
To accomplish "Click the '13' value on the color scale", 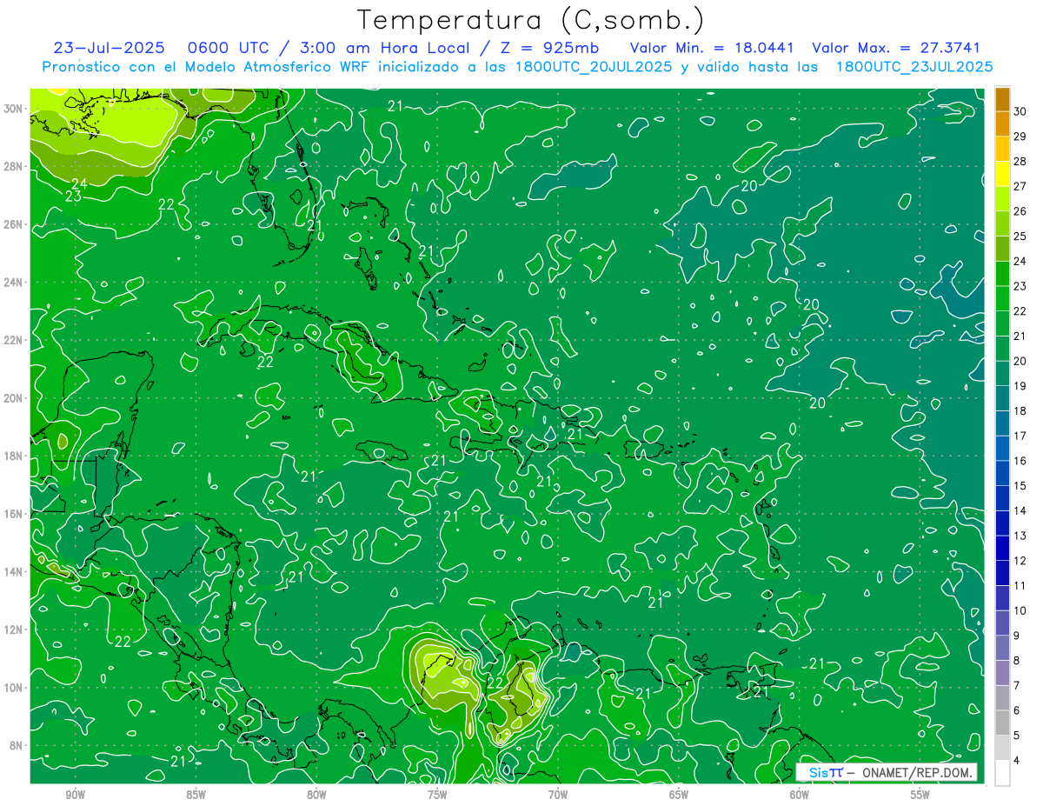I will click(x=1020, y=536).
